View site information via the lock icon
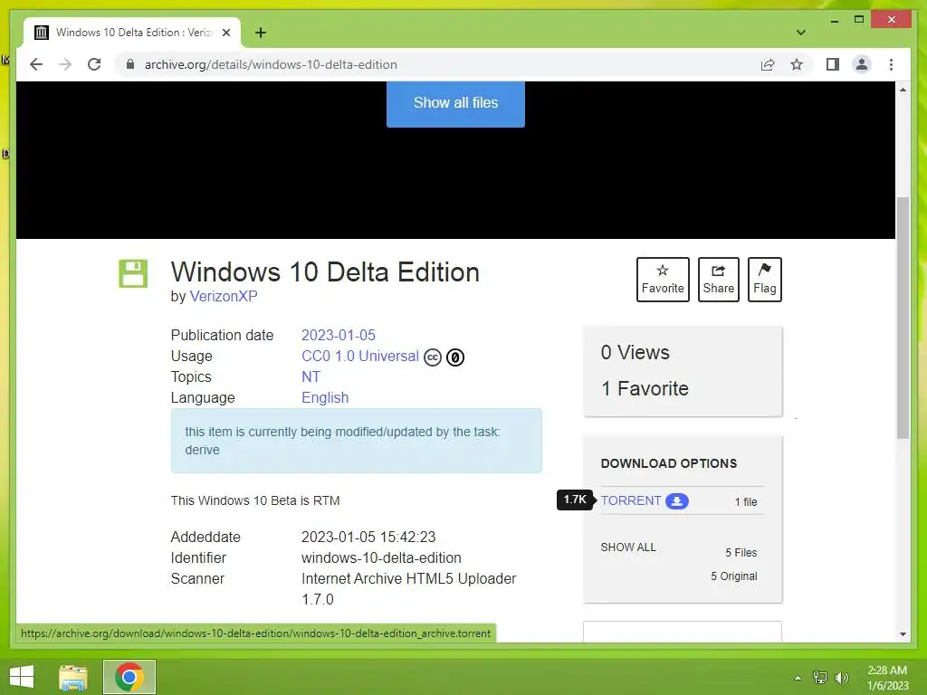 [130, 64]
